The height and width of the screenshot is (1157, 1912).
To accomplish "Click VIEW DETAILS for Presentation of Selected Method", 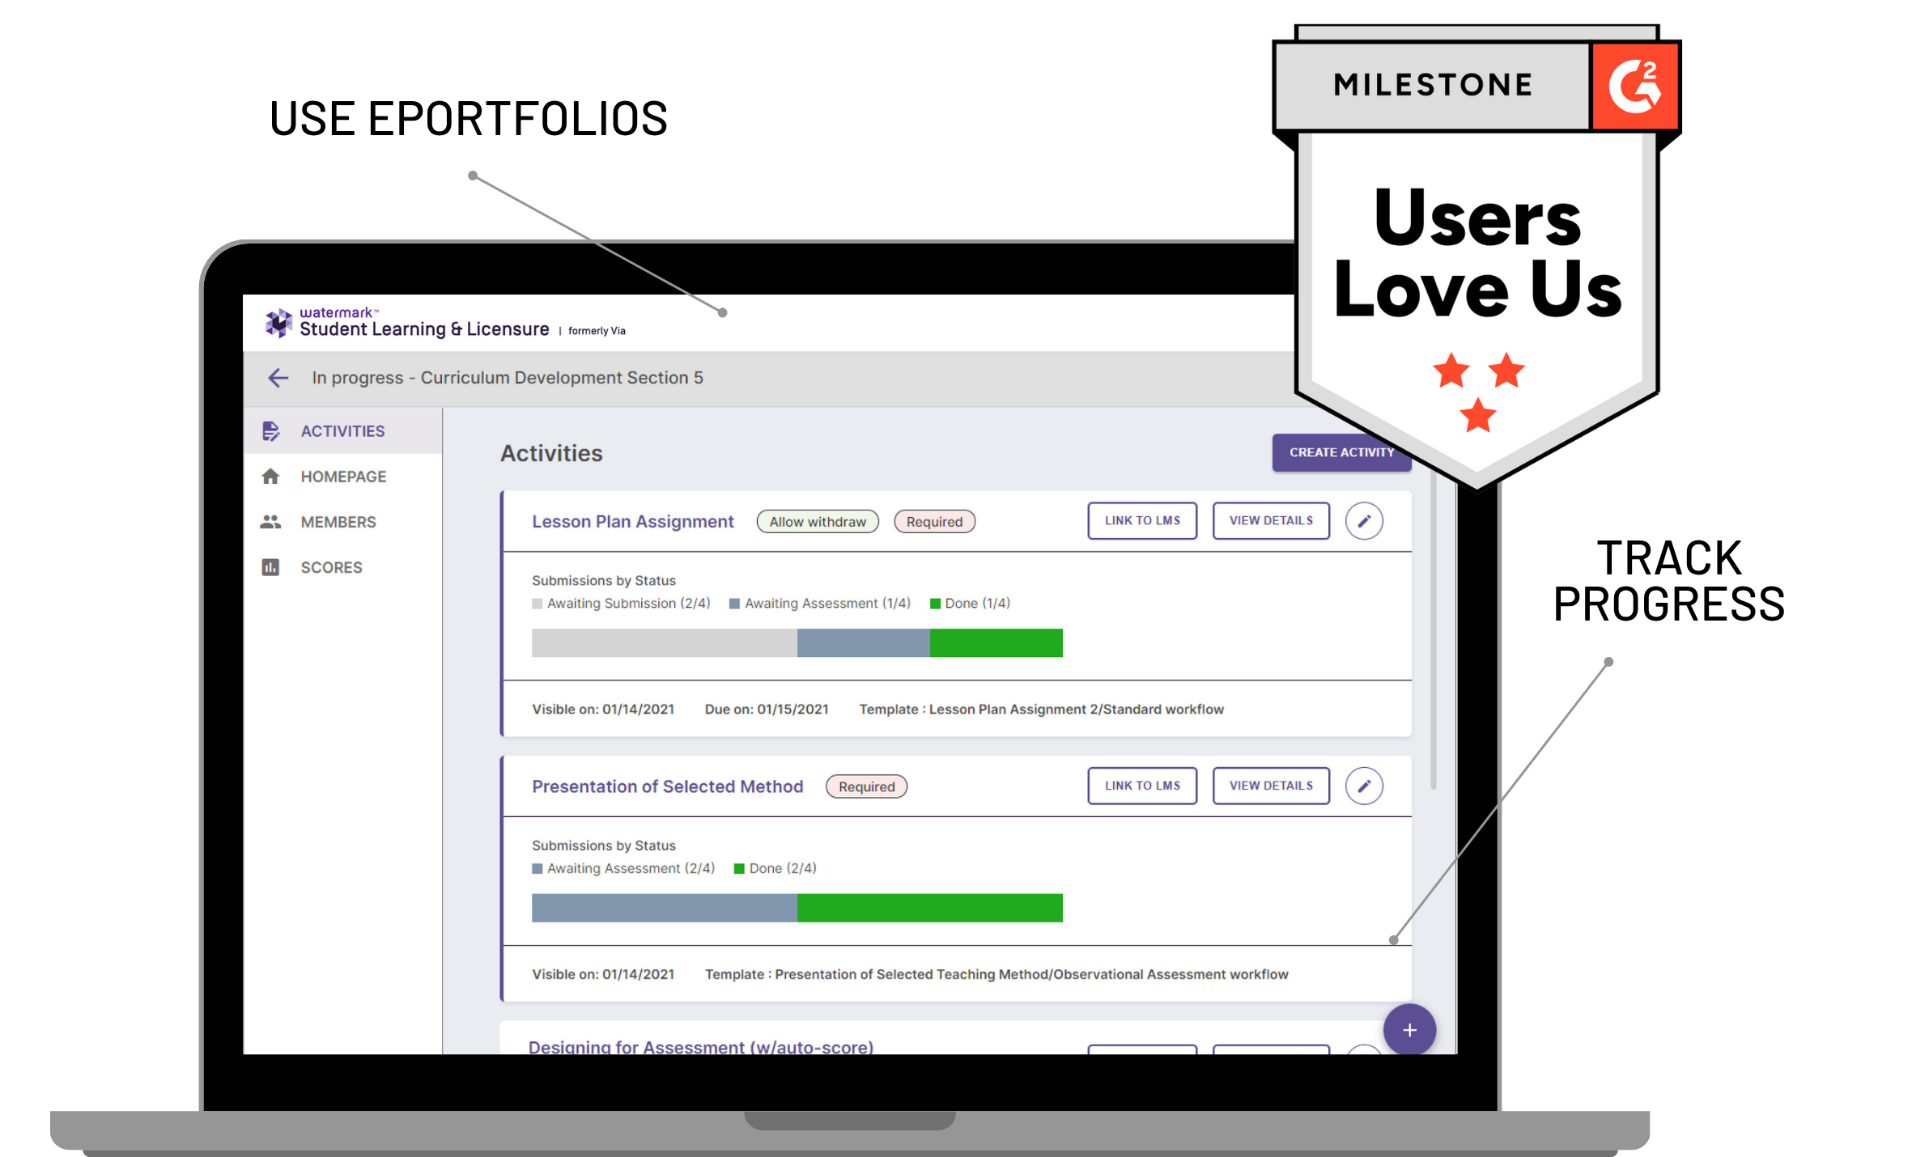I will [1271, 786].
